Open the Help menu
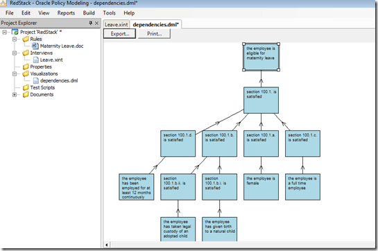The height and width of the screenshot is (251, 378). 129,12
